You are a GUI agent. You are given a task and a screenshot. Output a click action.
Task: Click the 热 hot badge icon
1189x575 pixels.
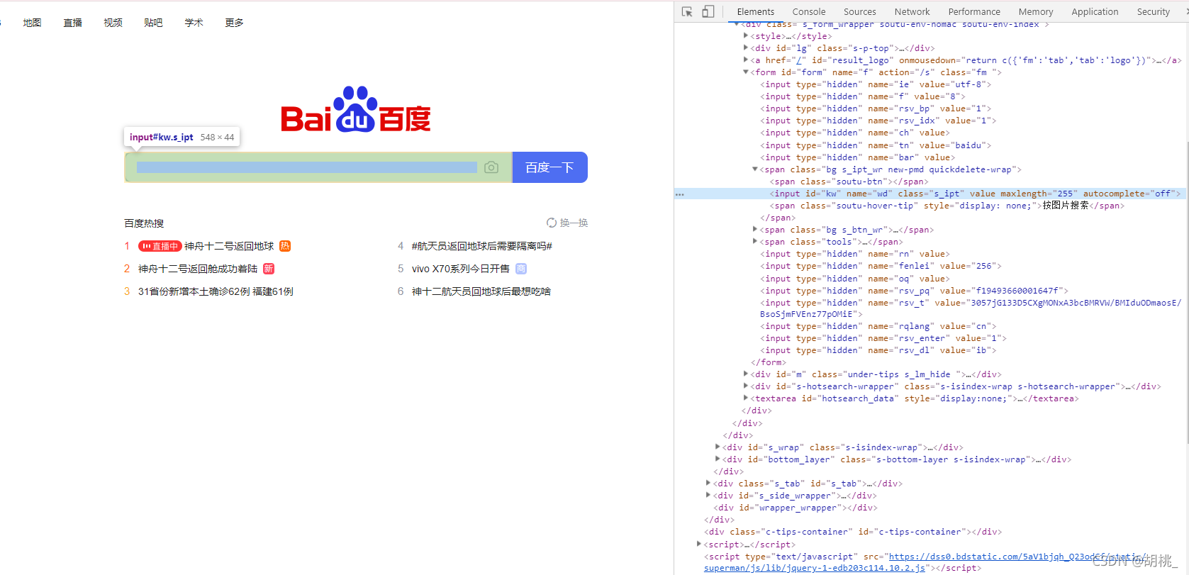[285, 246]
